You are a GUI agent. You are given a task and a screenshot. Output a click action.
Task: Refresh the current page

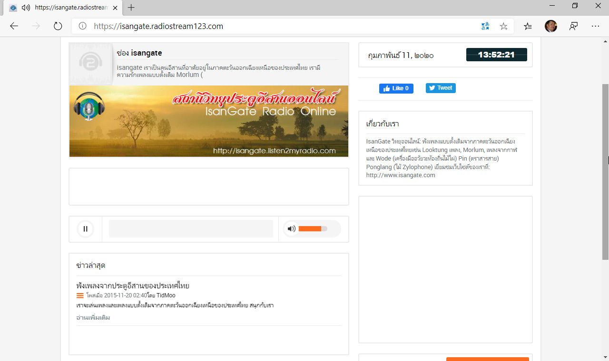(x=58, y=26)
